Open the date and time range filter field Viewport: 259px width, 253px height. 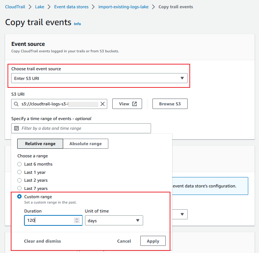(81, 128)
